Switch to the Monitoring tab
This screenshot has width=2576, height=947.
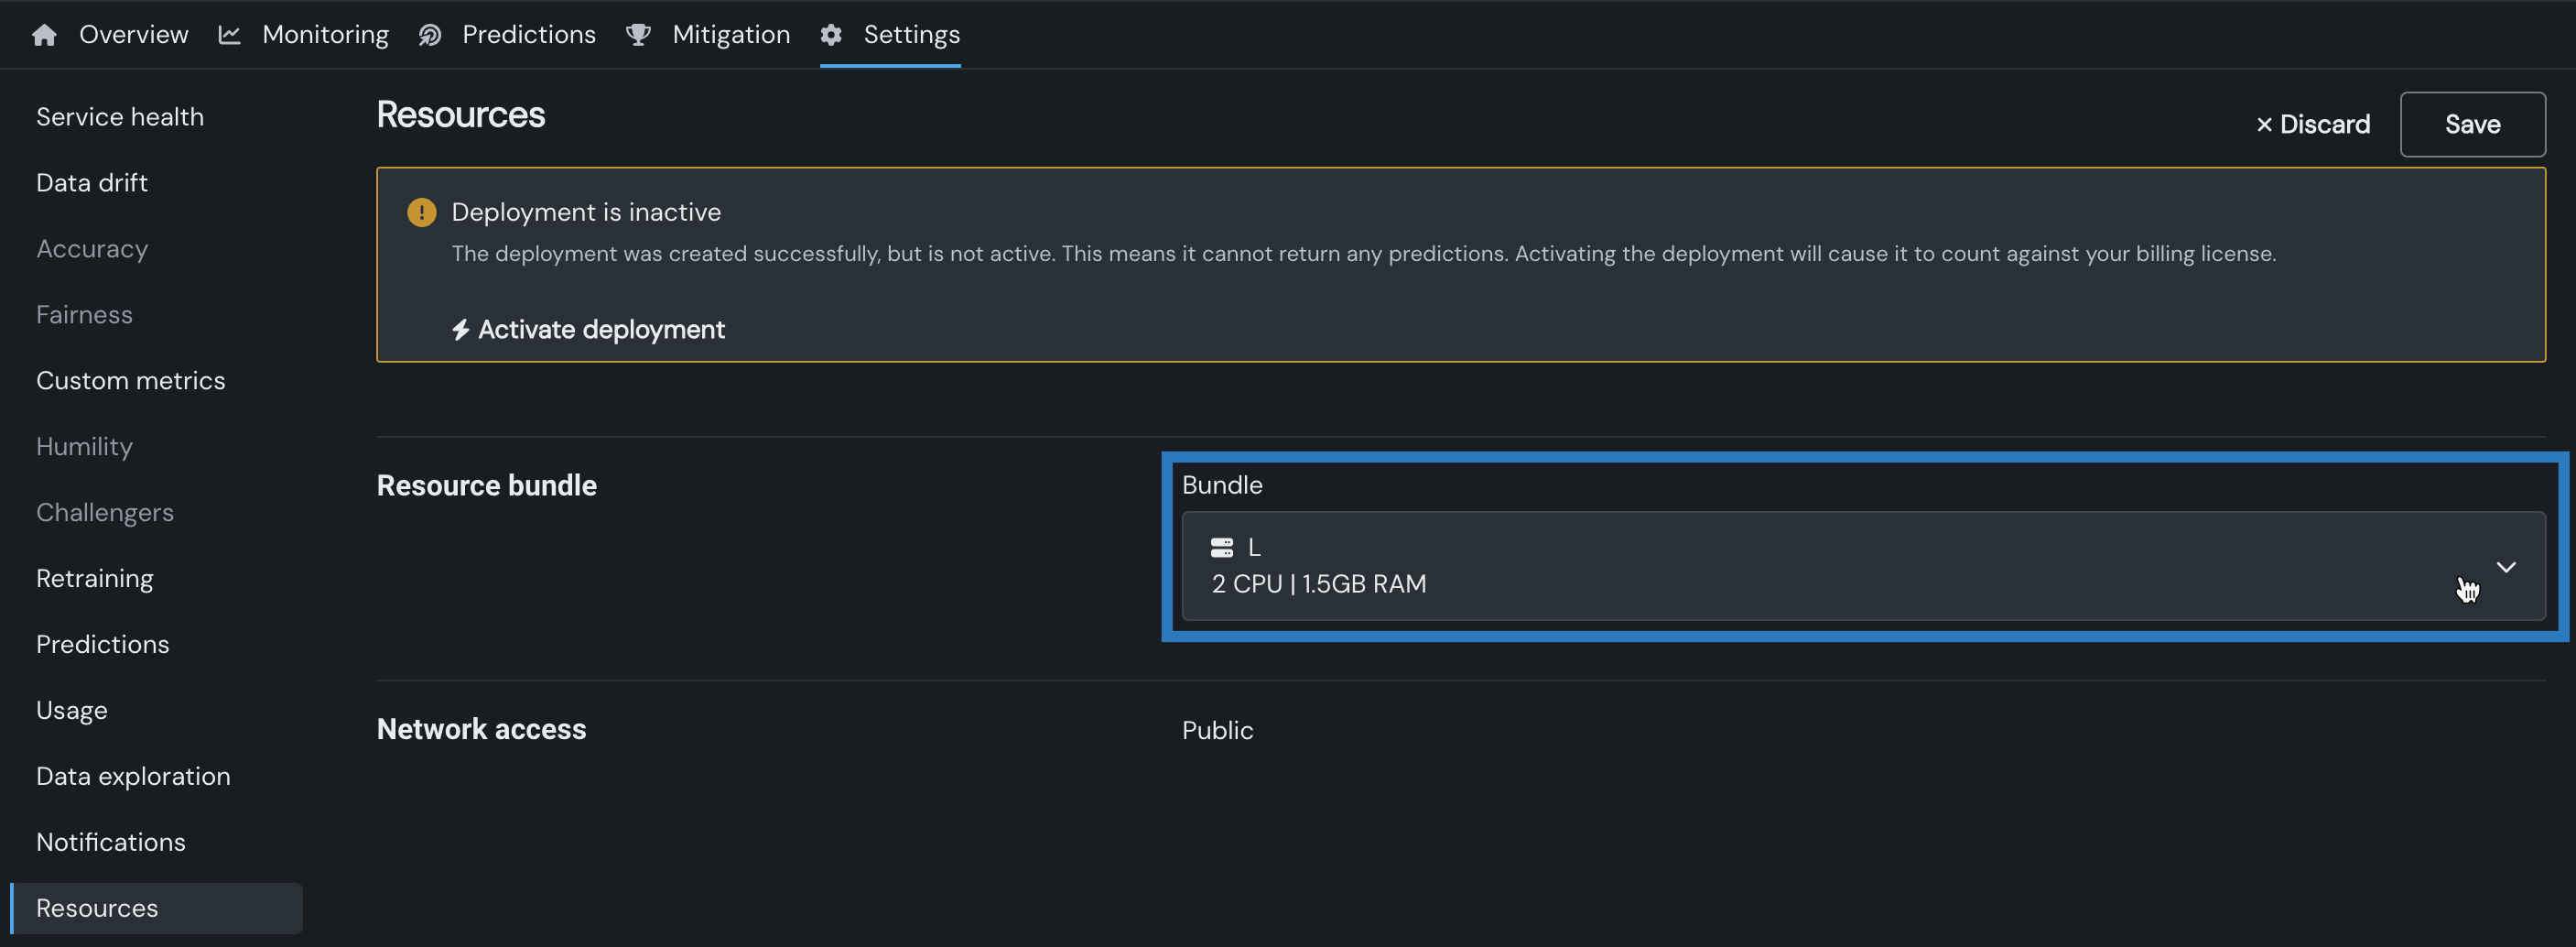(x=325, y=35)
